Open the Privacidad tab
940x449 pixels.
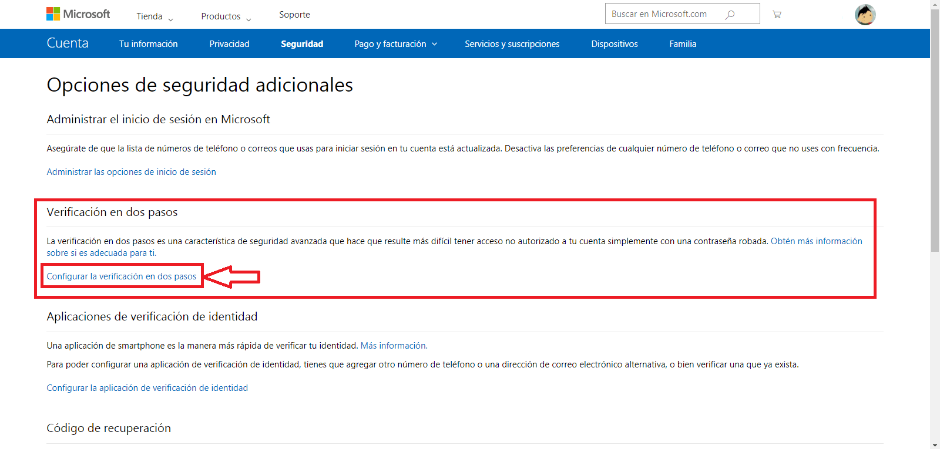(x=229, y=44)
